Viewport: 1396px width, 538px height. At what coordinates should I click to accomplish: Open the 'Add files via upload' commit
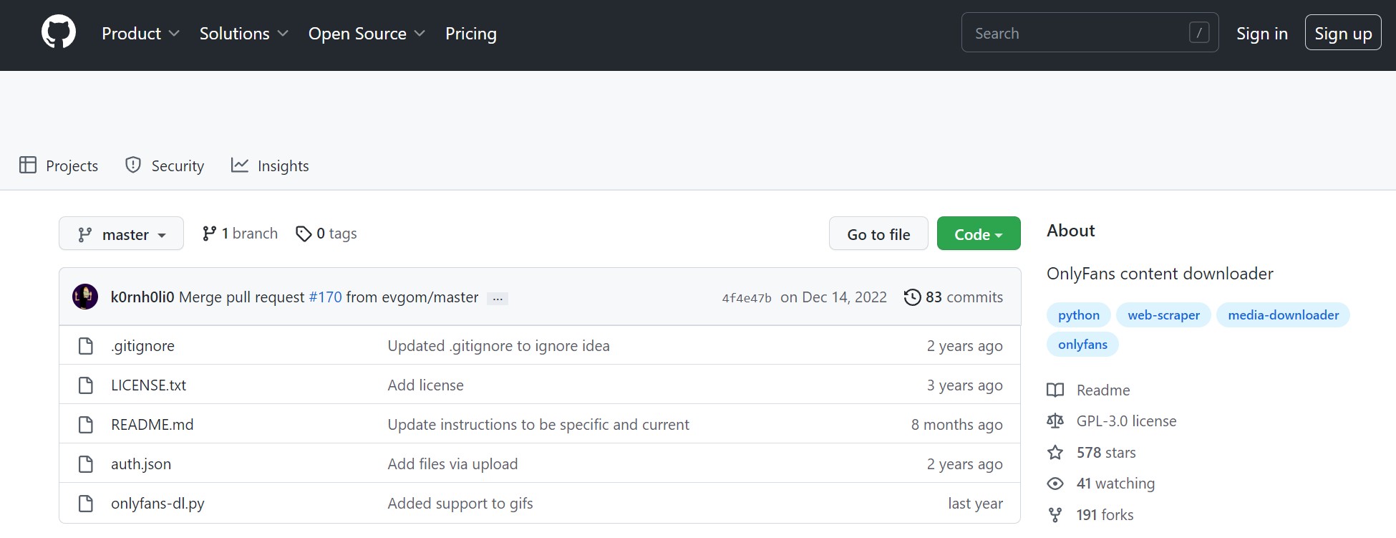452,464
